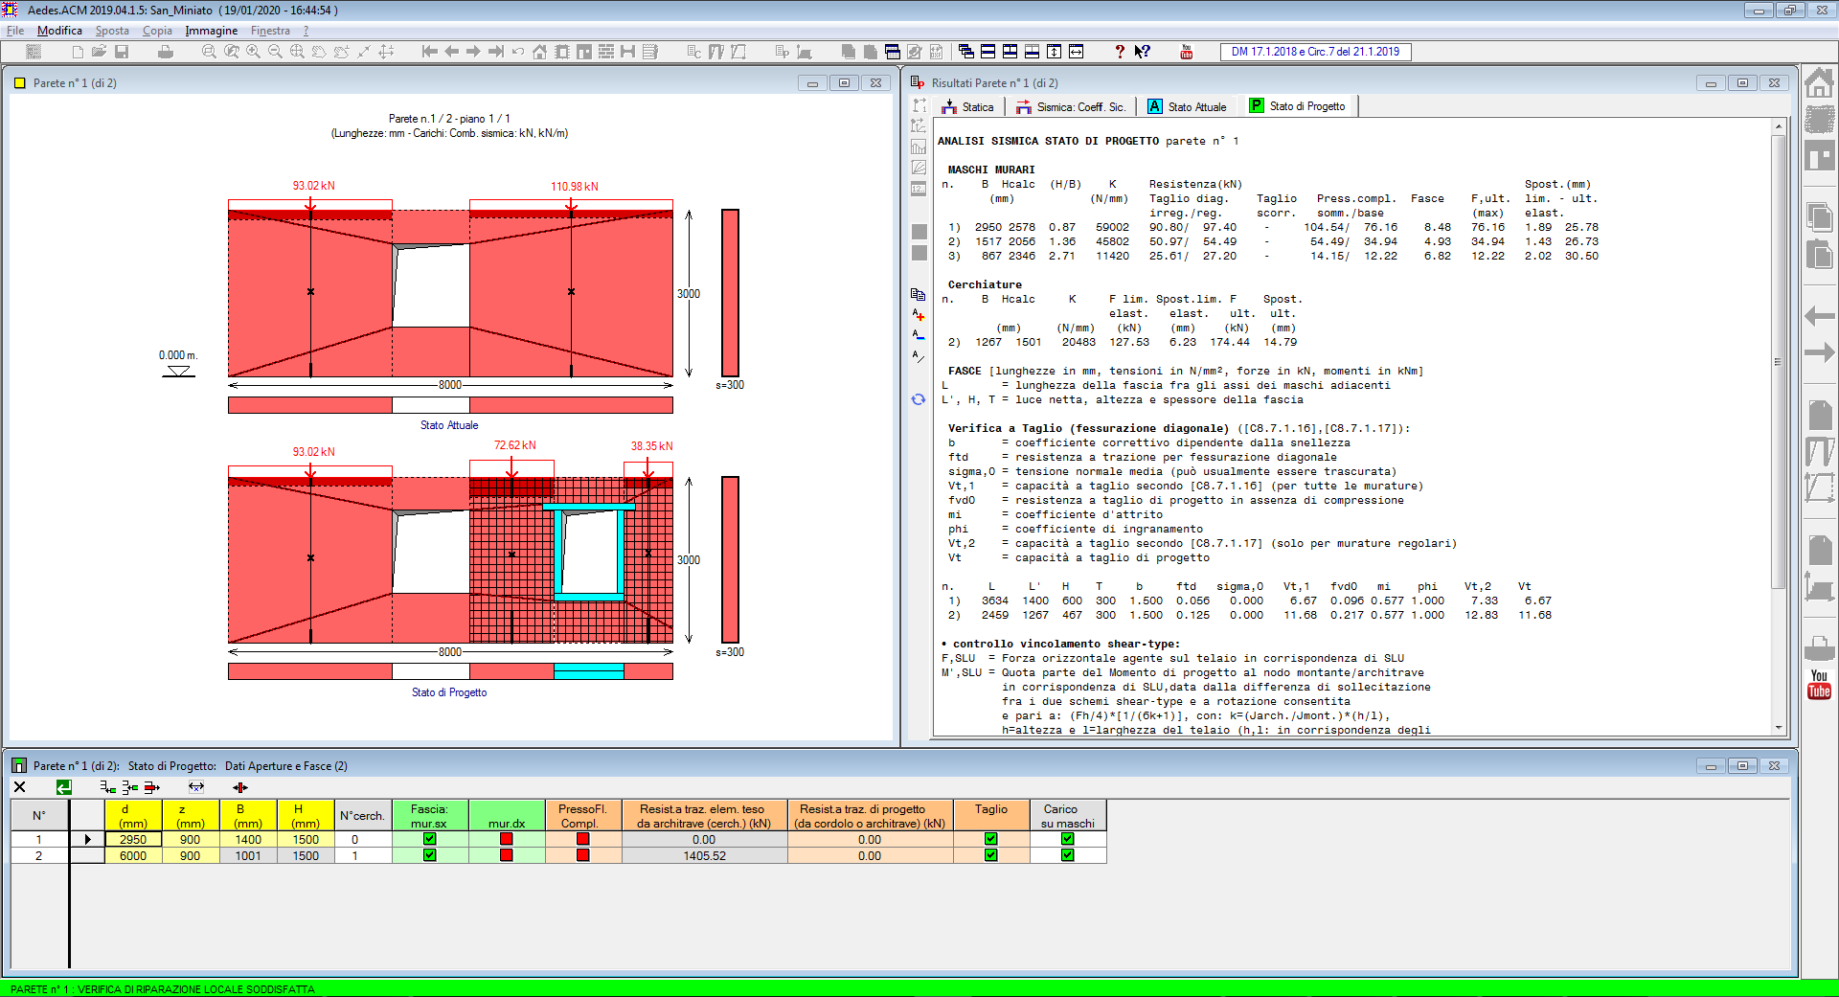Click the zoom out magnifier icon

click(275, 52)
